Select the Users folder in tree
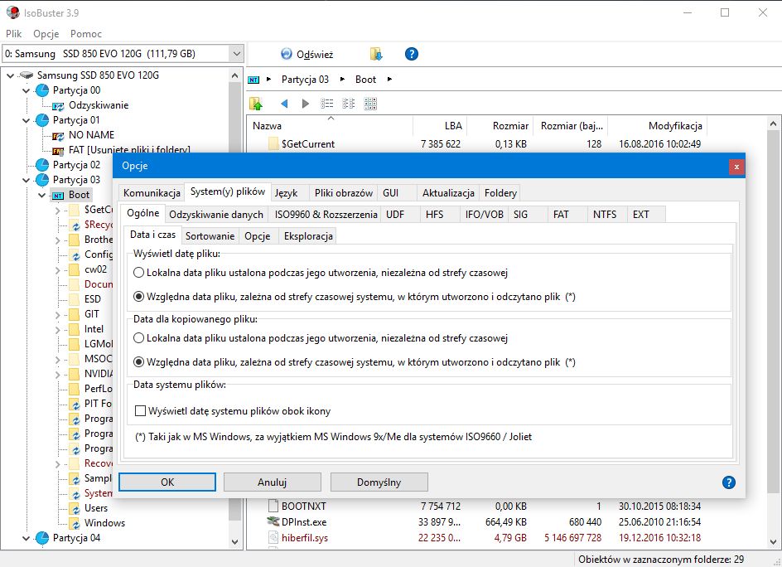 [96, 508]
